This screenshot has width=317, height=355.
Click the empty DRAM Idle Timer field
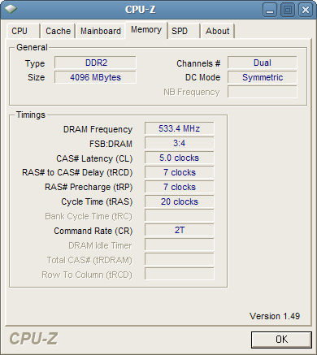(179, 245)
